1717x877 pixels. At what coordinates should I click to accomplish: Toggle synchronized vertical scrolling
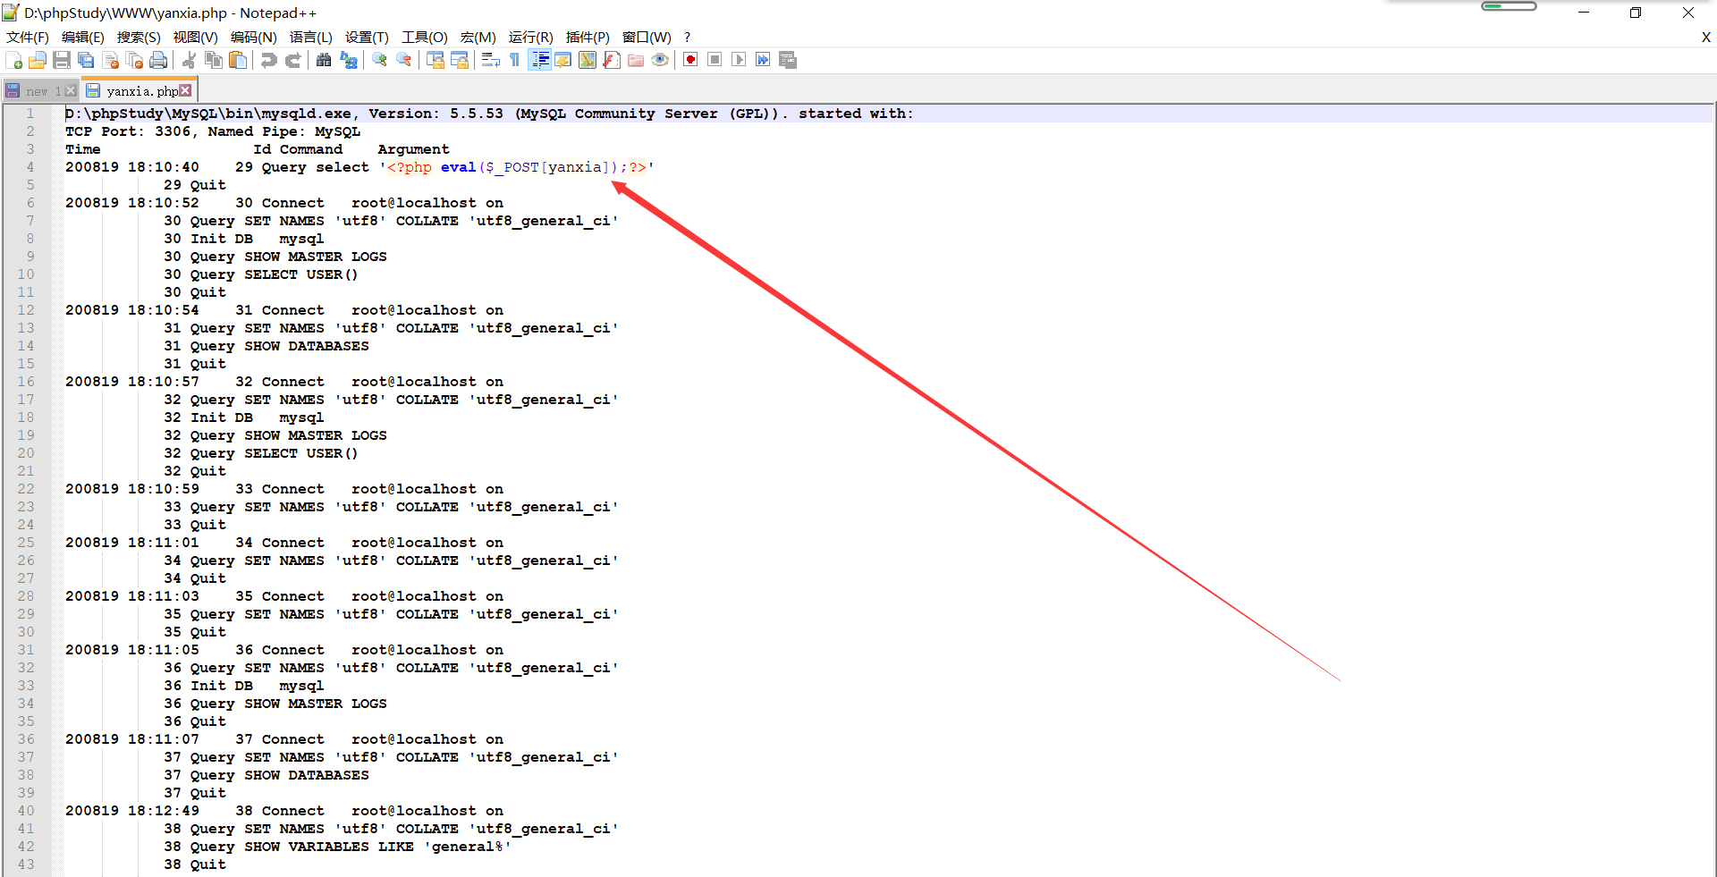coord(436,60)
